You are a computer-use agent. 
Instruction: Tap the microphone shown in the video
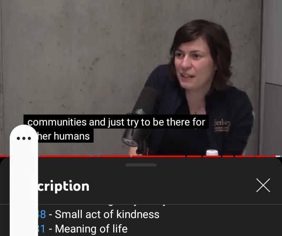click(139, 117)
